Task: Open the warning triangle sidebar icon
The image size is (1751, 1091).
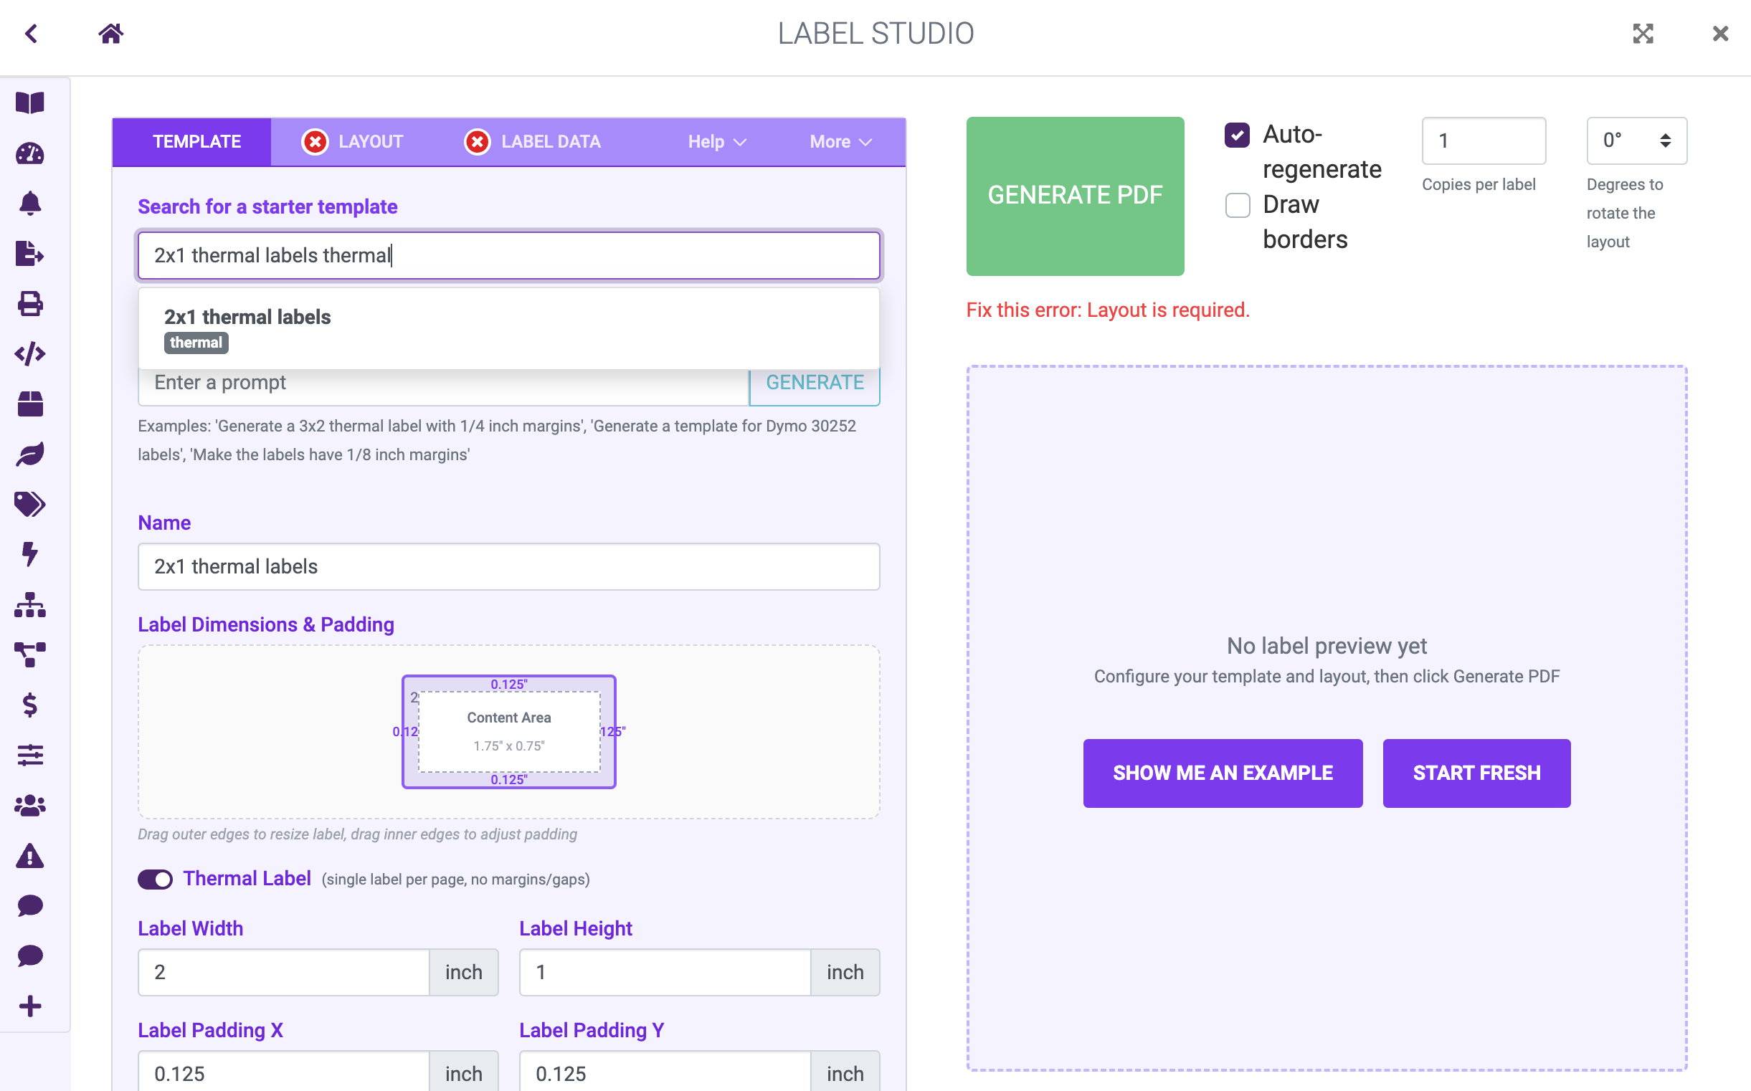Action: click(29, 856)
